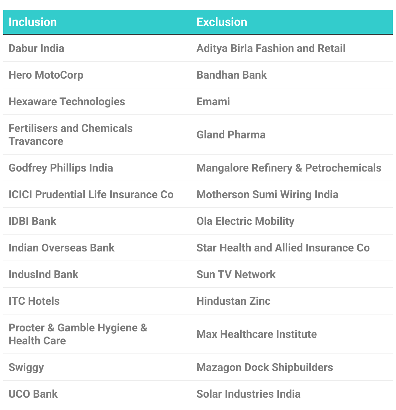Click on Hero MotoCorp entry
The image size is (396, 410).
(x=46, y=75)
